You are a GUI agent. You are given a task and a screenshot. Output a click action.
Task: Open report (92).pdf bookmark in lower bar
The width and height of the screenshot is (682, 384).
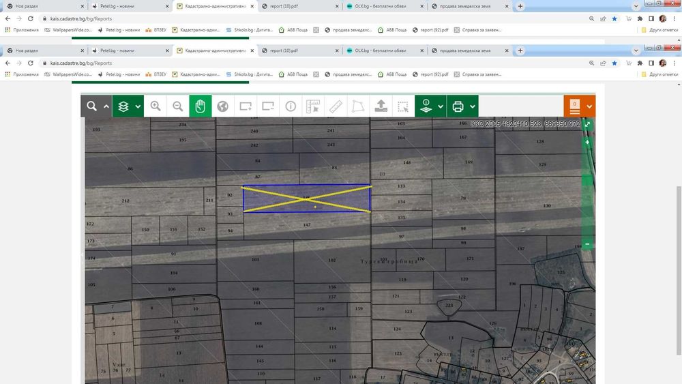tap(430, 74)
